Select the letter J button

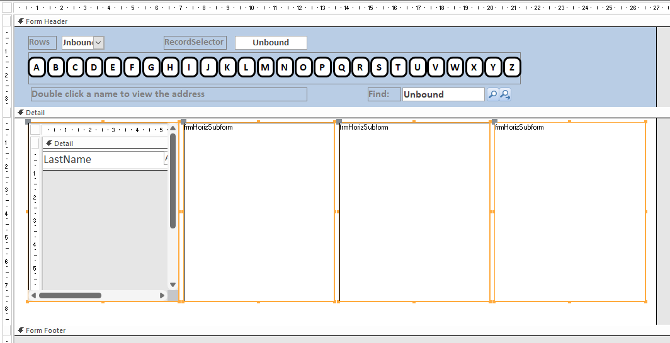click(x=208, y=67)
